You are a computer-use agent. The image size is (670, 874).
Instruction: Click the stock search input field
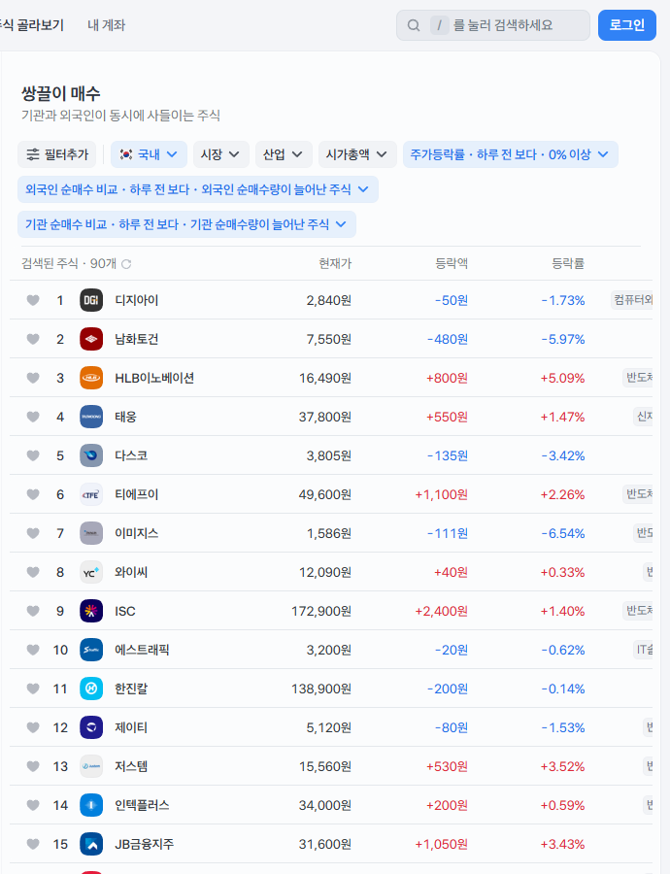(492, 25)
